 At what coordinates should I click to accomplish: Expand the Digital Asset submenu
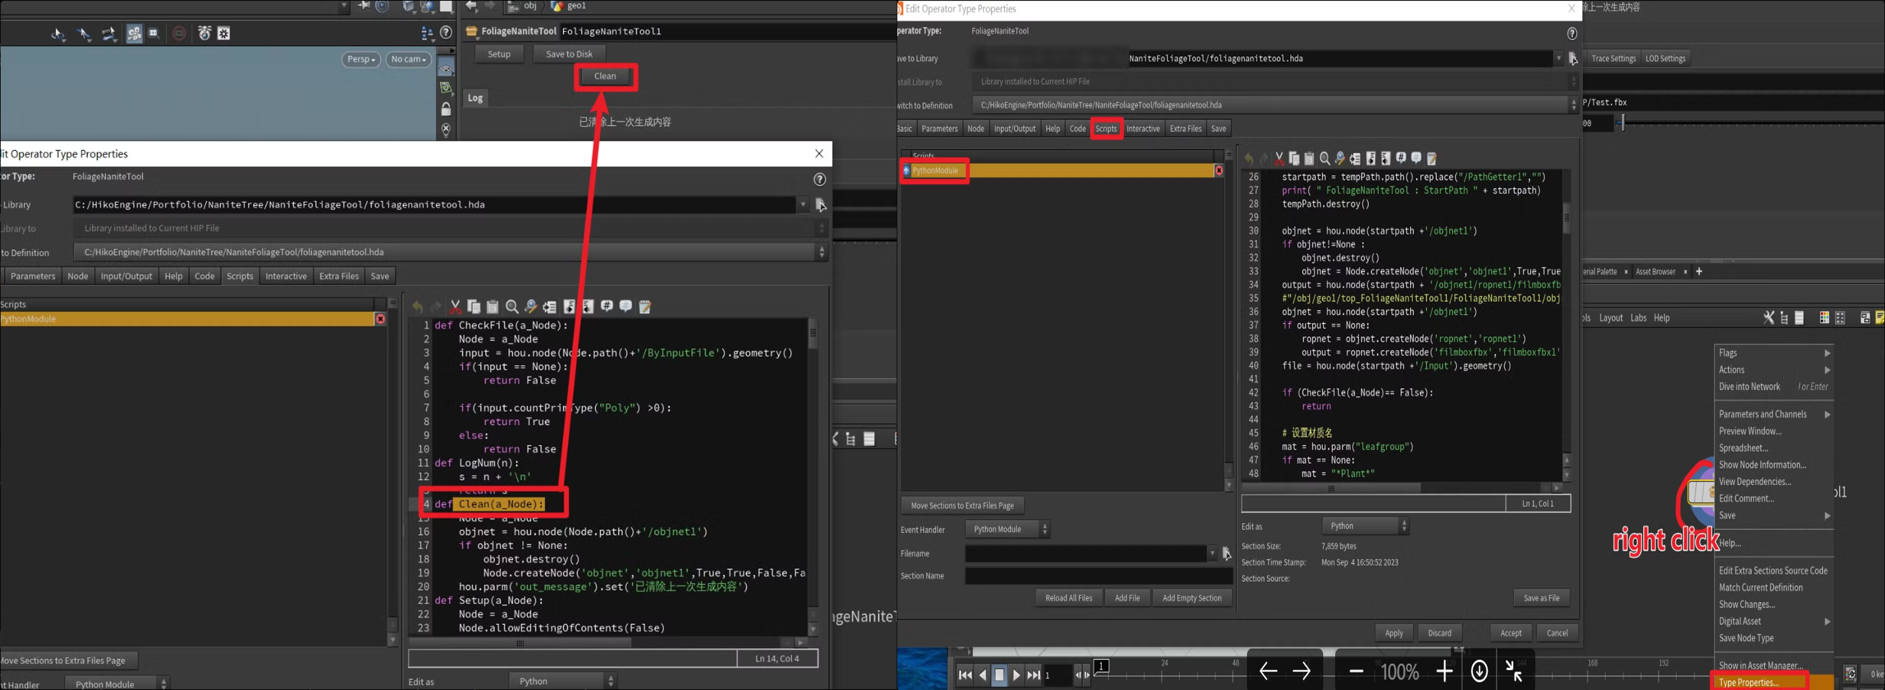1774,621
